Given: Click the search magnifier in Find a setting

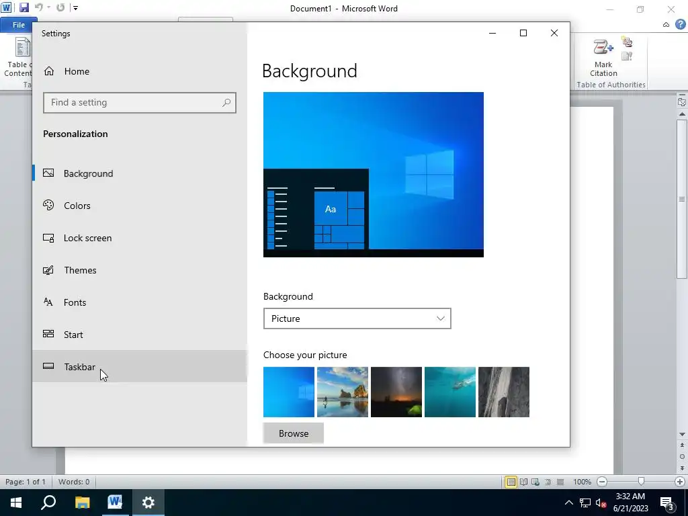Looking at the screenshot, I should click(x=226, y=103).
